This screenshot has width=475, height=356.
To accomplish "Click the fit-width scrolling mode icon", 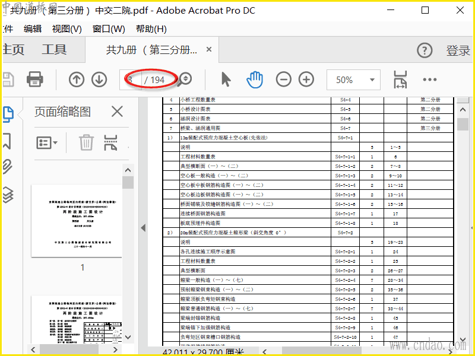I will 400,80.
